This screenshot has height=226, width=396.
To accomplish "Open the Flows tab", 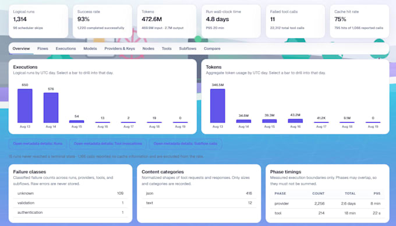I will (x=43, y=48).
